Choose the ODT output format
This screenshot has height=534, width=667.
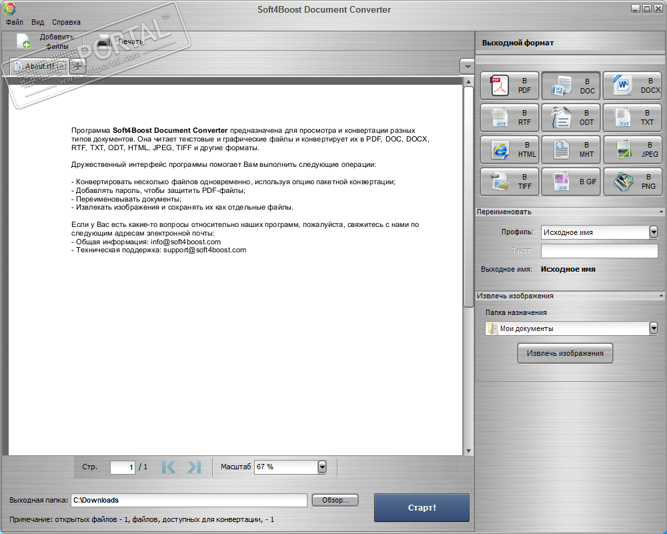pos(571,117)
